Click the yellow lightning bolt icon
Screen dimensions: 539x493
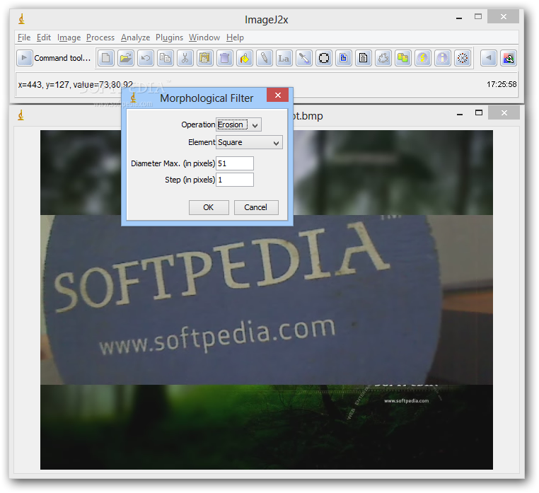click(423, 58)
